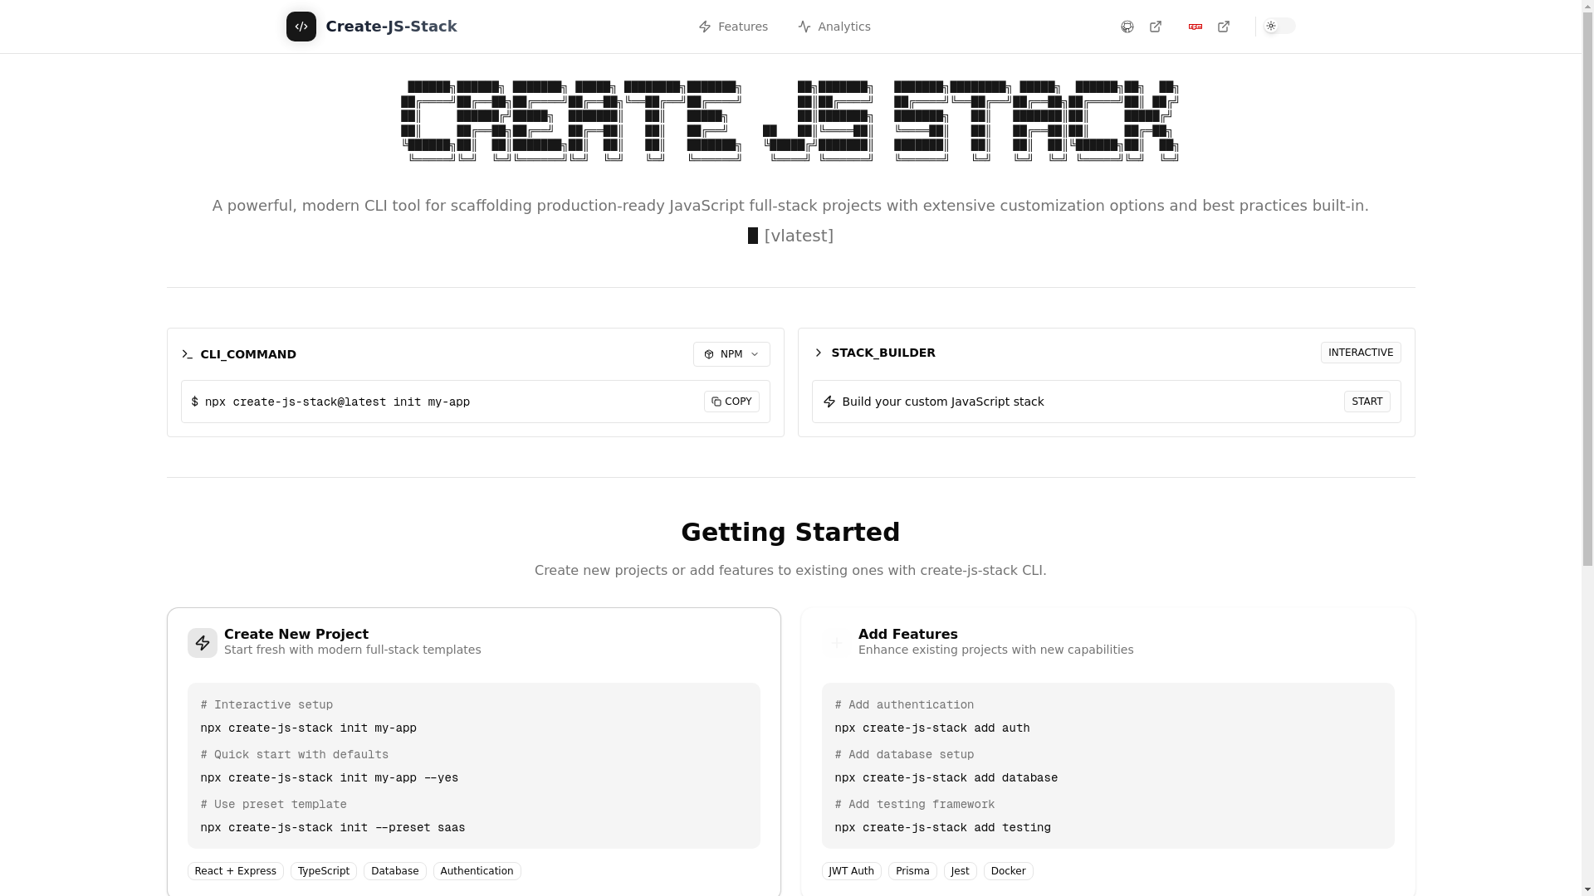Open the red npm logo icon
The width and height of the screenshot is (1594, 896).
(x=1195, y=27)
